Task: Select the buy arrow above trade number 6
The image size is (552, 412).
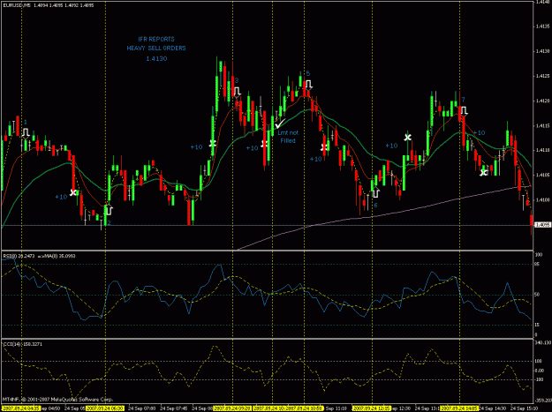Action: click(376, 192)
